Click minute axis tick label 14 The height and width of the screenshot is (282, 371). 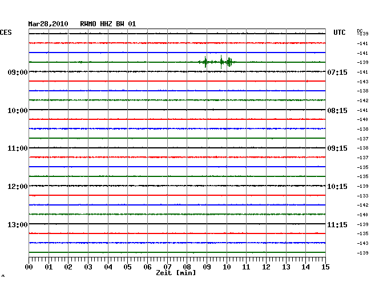pos(305,267)
